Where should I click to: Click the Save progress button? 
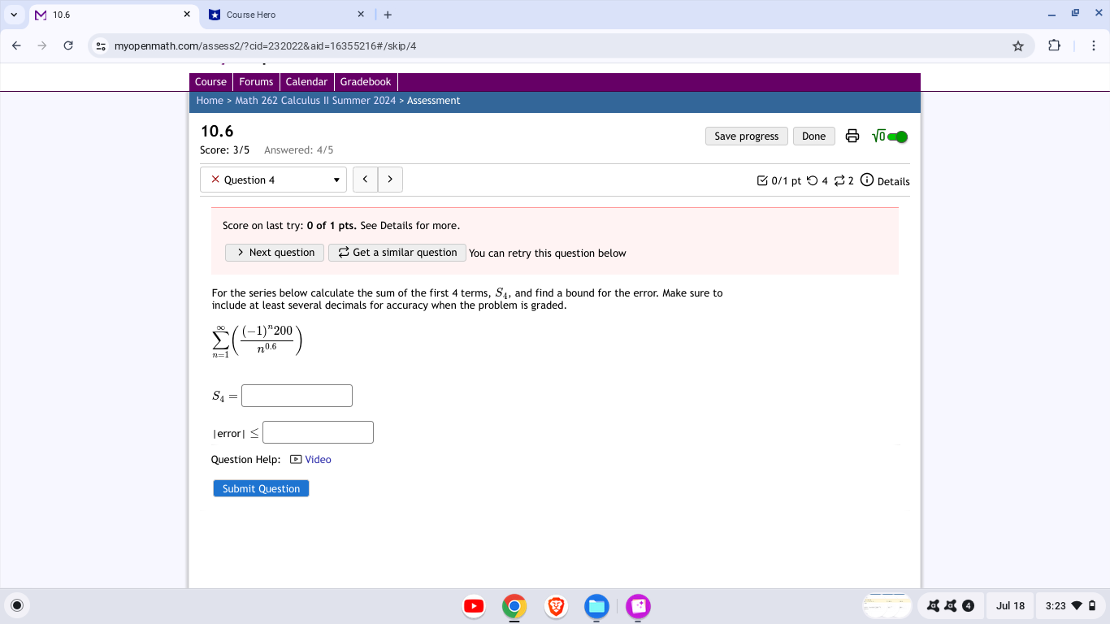coord(747,136)
